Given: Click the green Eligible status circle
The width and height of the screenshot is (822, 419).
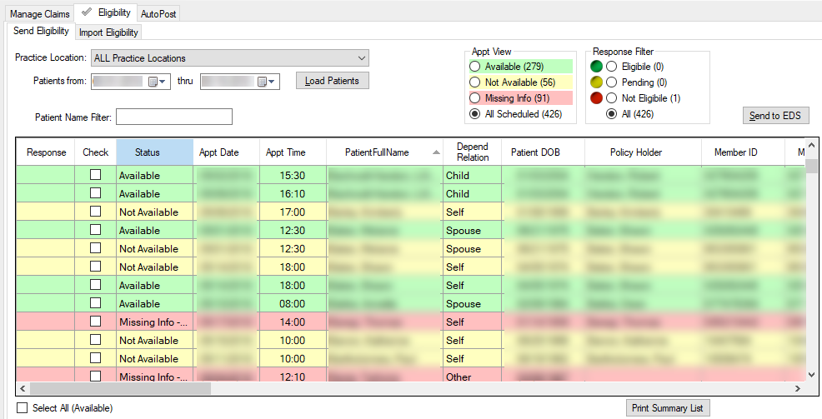Looking at the screenshot, I should 596,67.
